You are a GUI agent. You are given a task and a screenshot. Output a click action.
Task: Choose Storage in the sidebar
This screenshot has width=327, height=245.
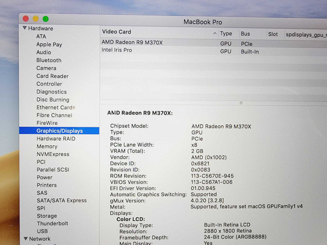pos(47,216)
